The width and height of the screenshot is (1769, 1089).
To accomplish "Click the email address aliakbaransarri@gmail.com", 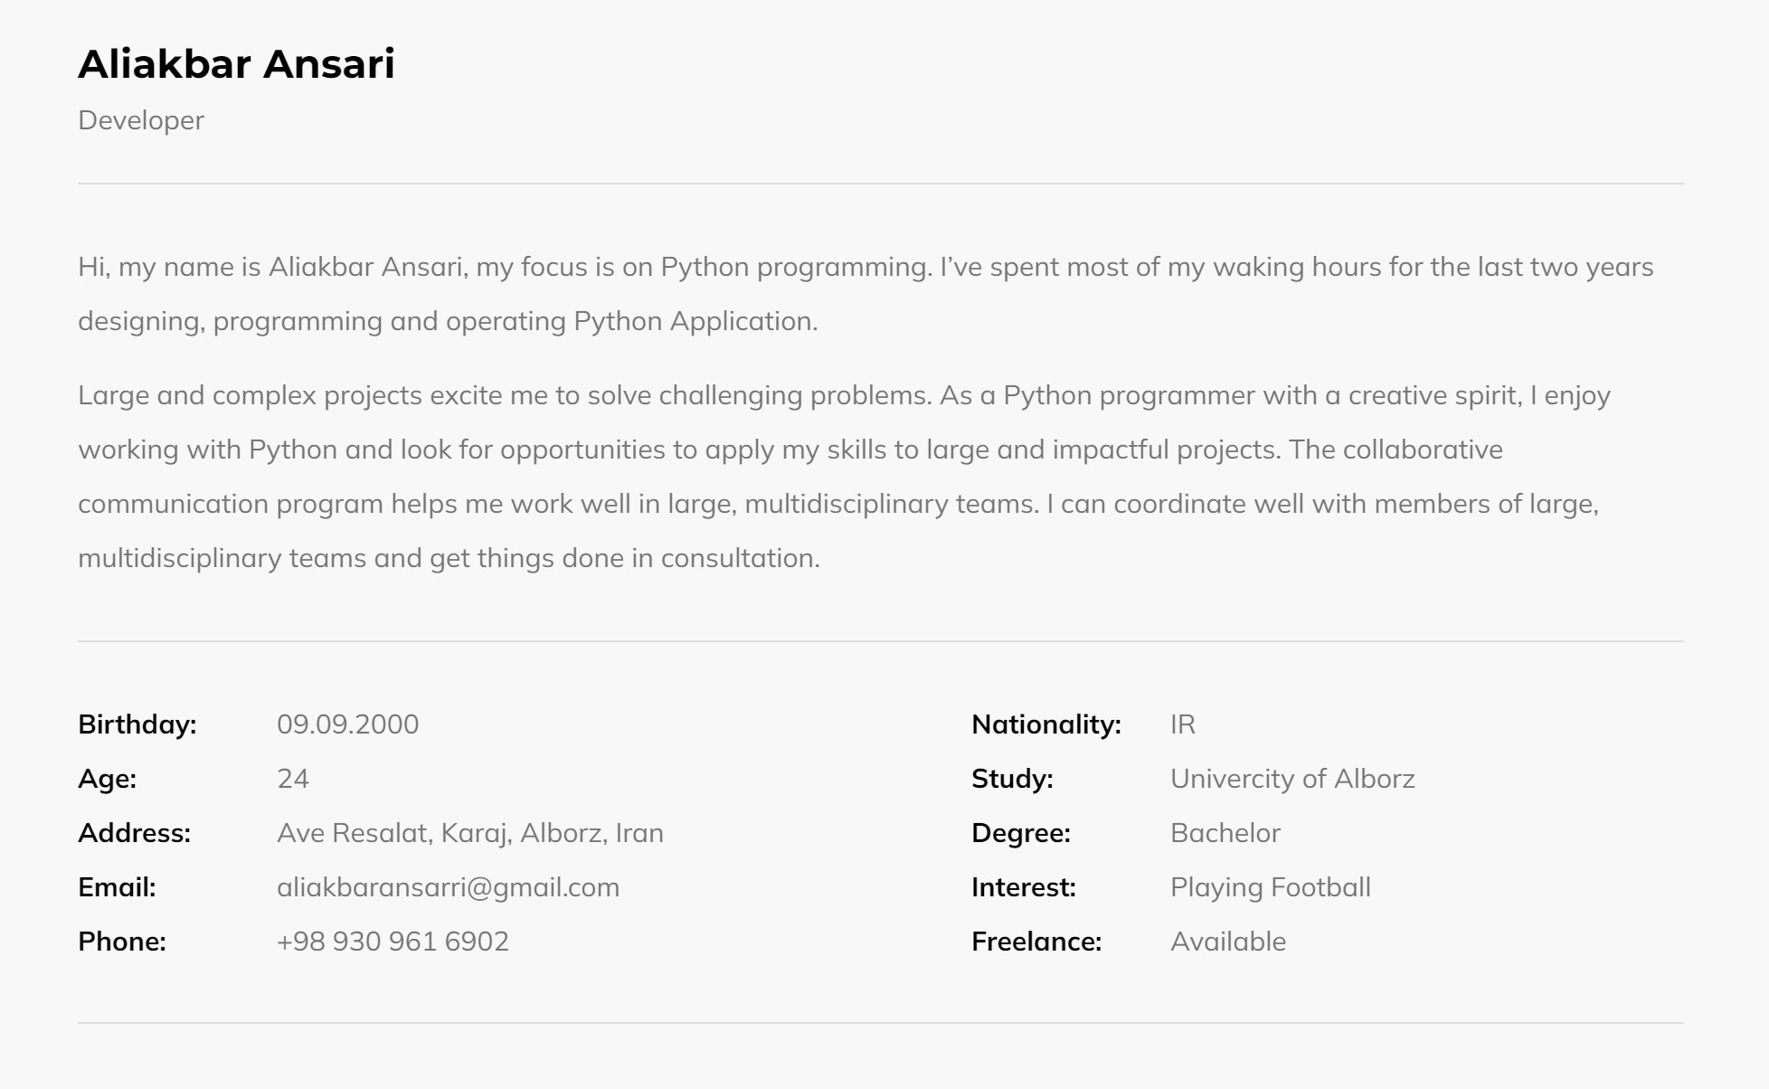I will (448, 887).
